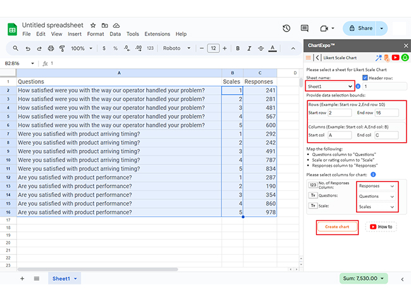Open the Sheet1 sheet name dropdown
Screen dimensions: 411x299
(330, 86)
